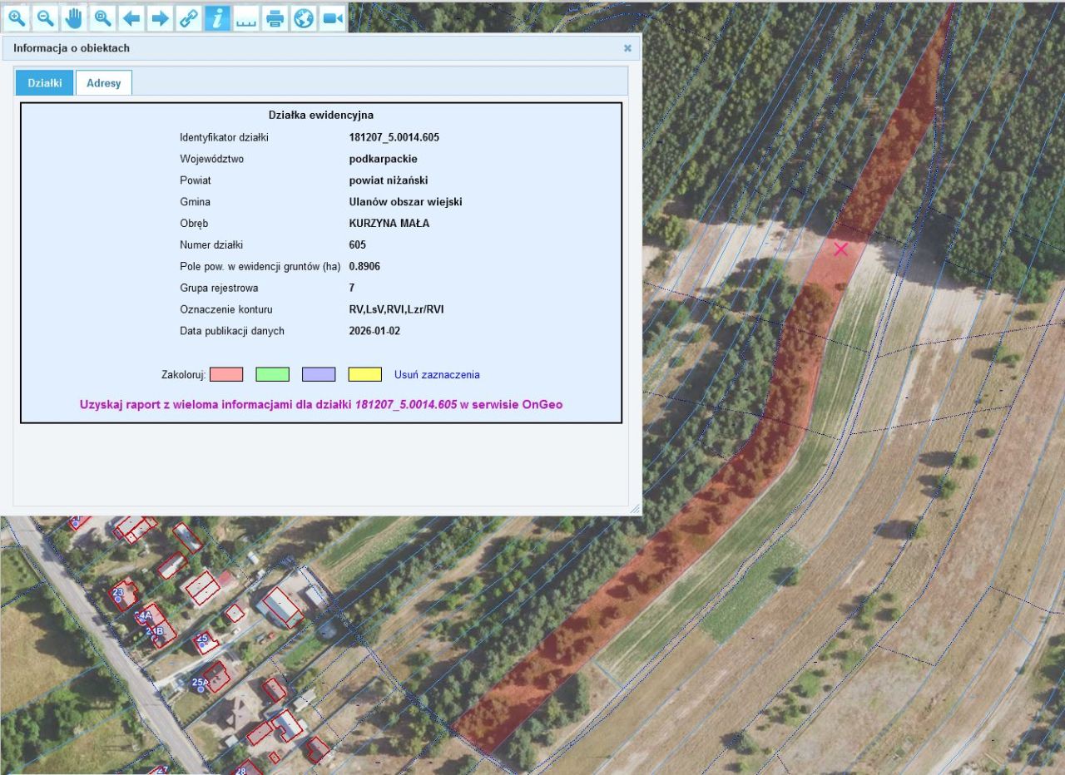Screen dimensions: 1065x775
Task: Click the contour marking RV,LsV,RVI,Lzr/RVI
Action: pyautogui.click(x=397, y=309)
